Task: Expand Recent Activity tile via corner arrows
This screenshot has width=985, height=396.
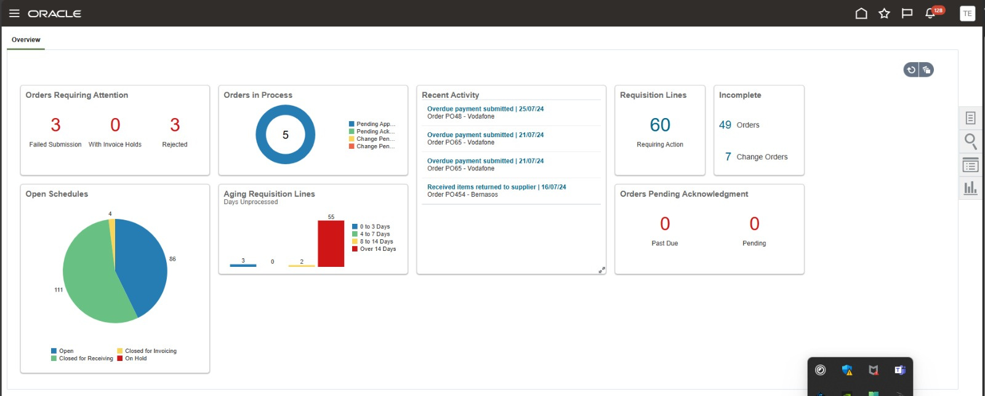Action: 601,270
